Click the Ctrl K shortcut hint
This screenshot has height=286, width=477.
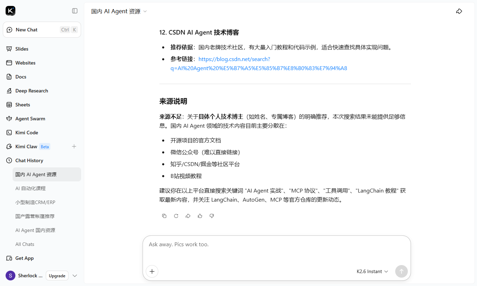click(69, 30)
